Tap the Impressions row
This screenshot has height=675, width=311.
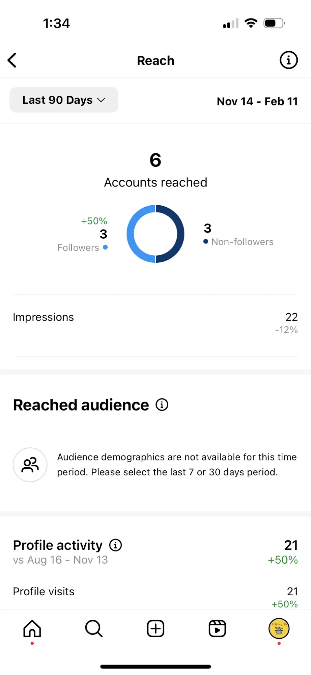tap(43, 317)
